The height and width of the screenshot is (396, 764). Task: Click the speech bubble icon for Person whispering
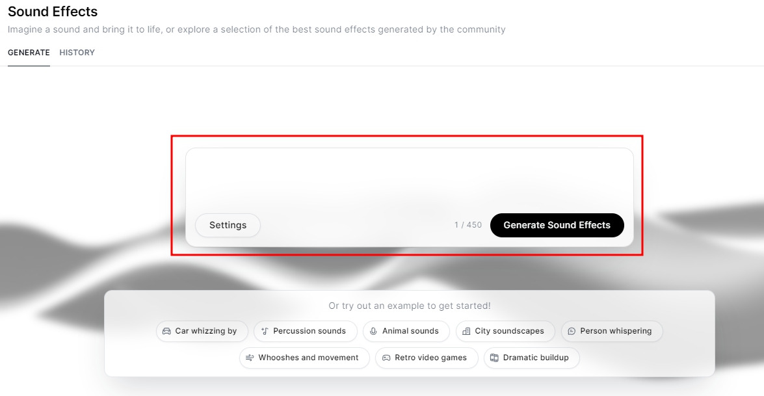pyautogui.click(x=572, y=331)
